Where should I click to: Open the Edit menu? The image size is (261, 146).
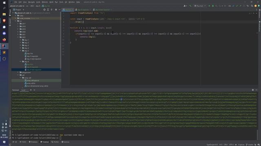[20, 2]
